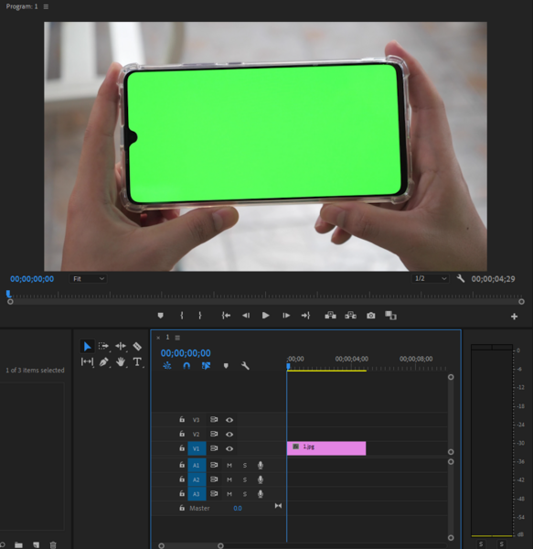This screenshot has width=533, height=549.
Task: Toggle track lock on V1
Action: coord(182,447)
